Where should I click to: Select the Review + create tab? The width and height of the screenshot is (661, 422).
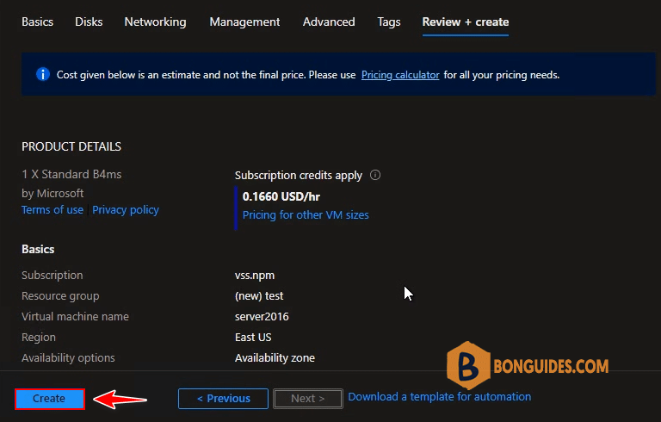coord(466,22)
